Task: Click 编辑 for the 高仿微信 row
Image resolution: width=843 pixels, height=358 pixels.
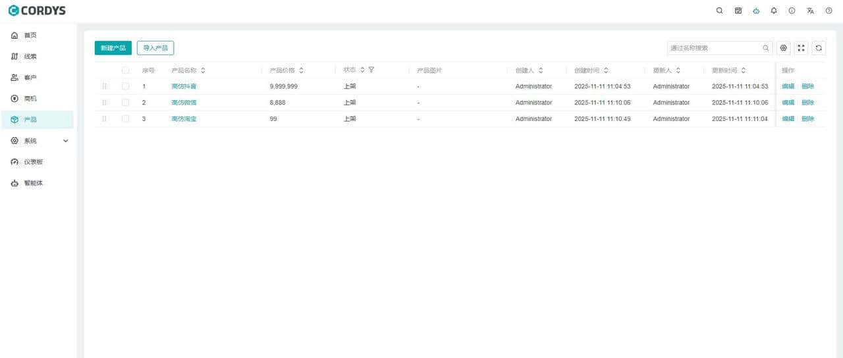Action: 788,103
